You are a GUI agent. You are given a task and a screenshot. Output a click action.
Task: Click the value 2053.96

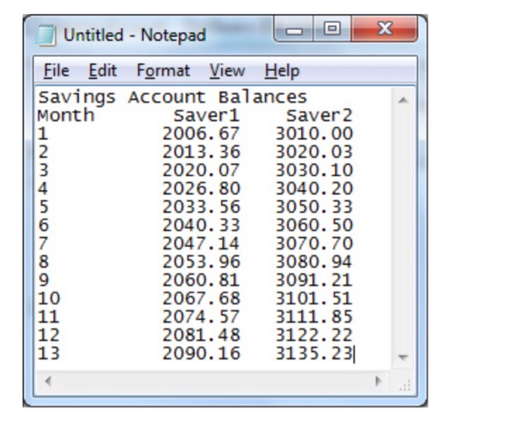201,262
